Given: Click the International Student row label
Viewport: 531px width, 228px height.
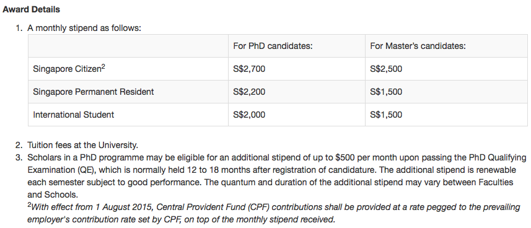Looking at the screenshot, I should point(74,115).
